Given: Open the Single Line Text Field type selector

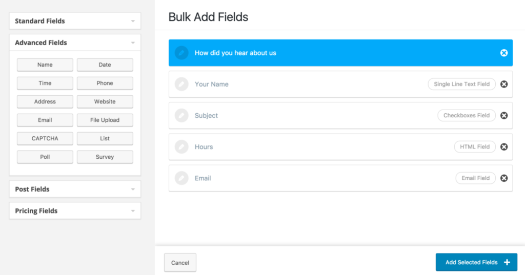Looking at the screenshot, I should coord(461,84).
